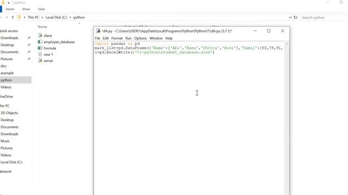Open the Options menu in IDLE editor

point(140,38)
